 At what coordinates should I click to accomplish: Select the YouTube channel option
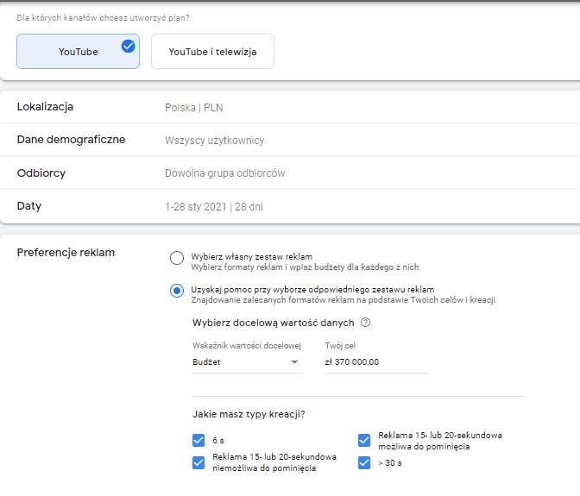(x=78, y=52)
